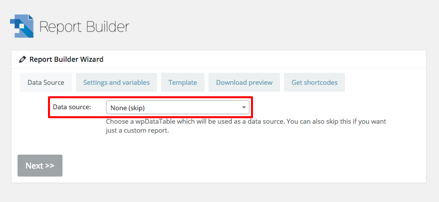
Task: Click the Report Builder logo icon
Action: [21, 26]
